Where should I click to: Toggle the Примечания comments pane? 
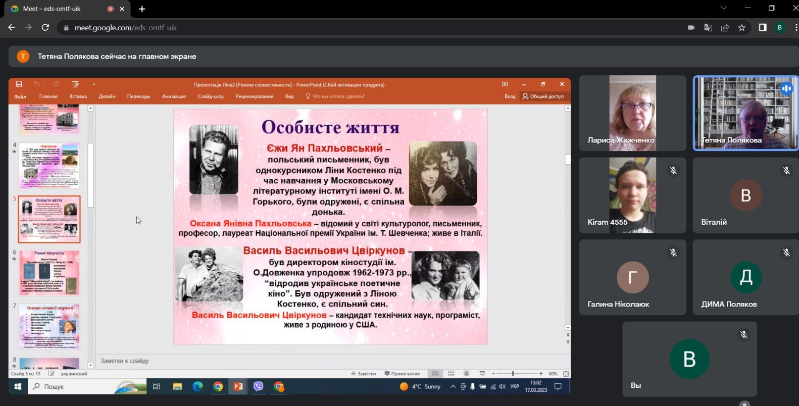[402, 374]
